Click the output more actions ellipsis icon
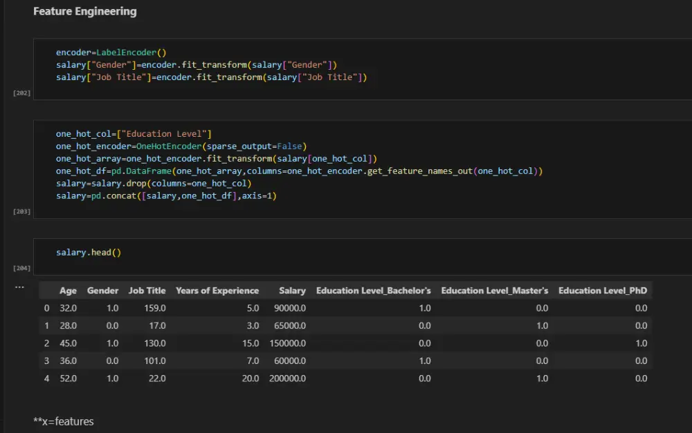The image size is (692, 433). click(19, 286)
